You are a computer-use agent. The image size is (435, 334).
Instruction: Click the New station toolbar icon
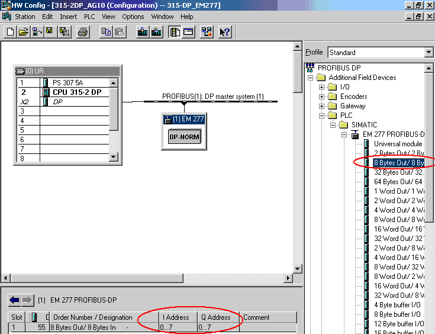pos(10,32)
